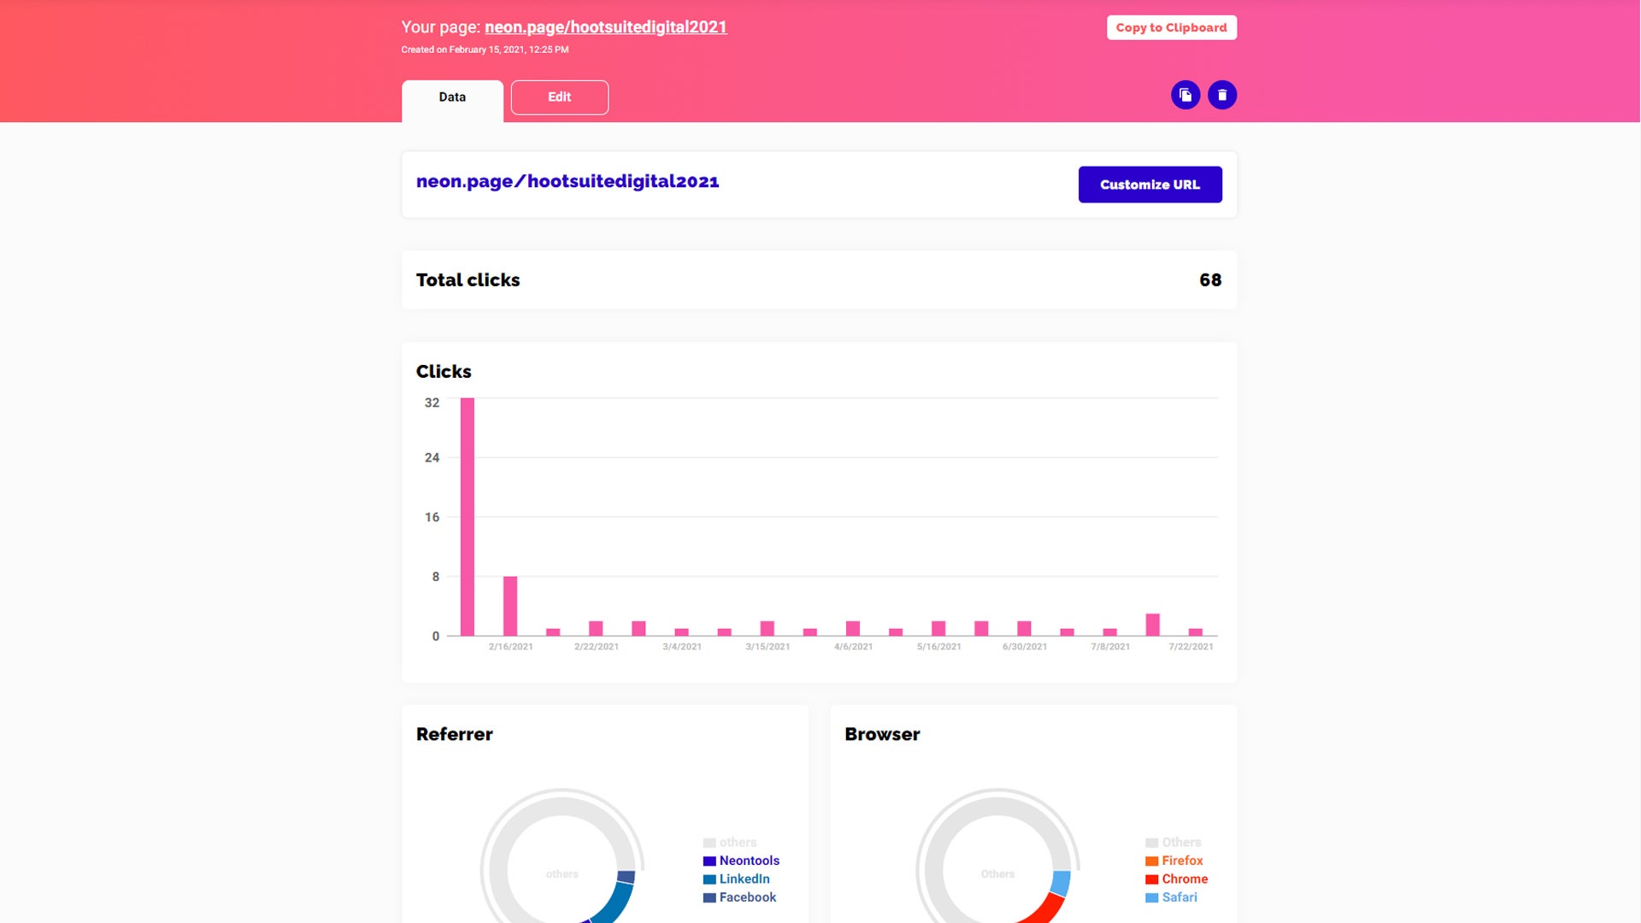Click the Customize URL button

[1150, 185]
